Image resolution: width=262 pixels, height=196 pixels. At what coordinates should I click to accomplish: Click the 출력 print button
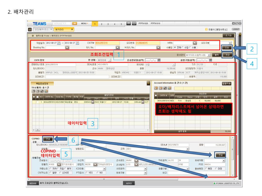point(216,55)
